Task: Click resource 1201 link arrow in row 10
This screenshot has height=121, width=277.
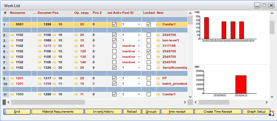Action: tap(12, 84)
